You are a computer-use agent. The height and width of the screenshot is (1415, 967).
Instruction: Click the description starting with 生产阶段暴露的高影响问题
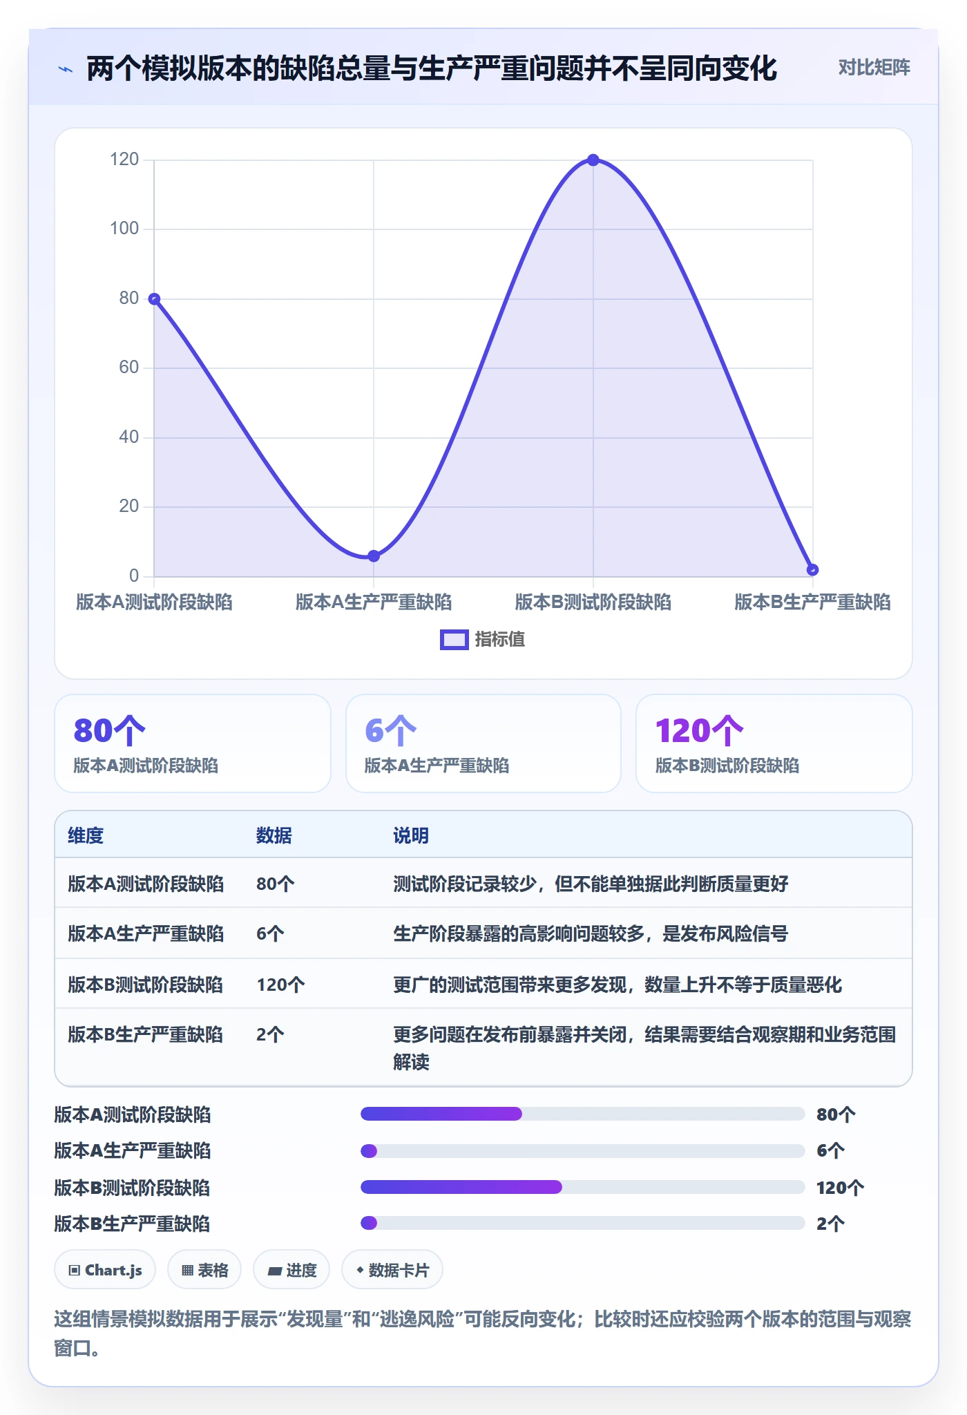[x=591, y=933]
